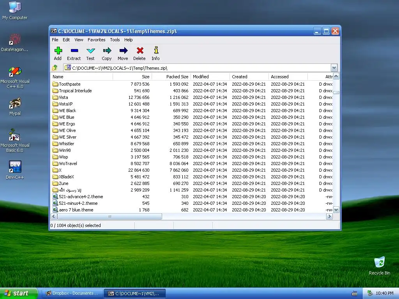399x299 pixels.
Task: Click the system tray network icon
Action: pyautogui.click(x=370, y=293)
